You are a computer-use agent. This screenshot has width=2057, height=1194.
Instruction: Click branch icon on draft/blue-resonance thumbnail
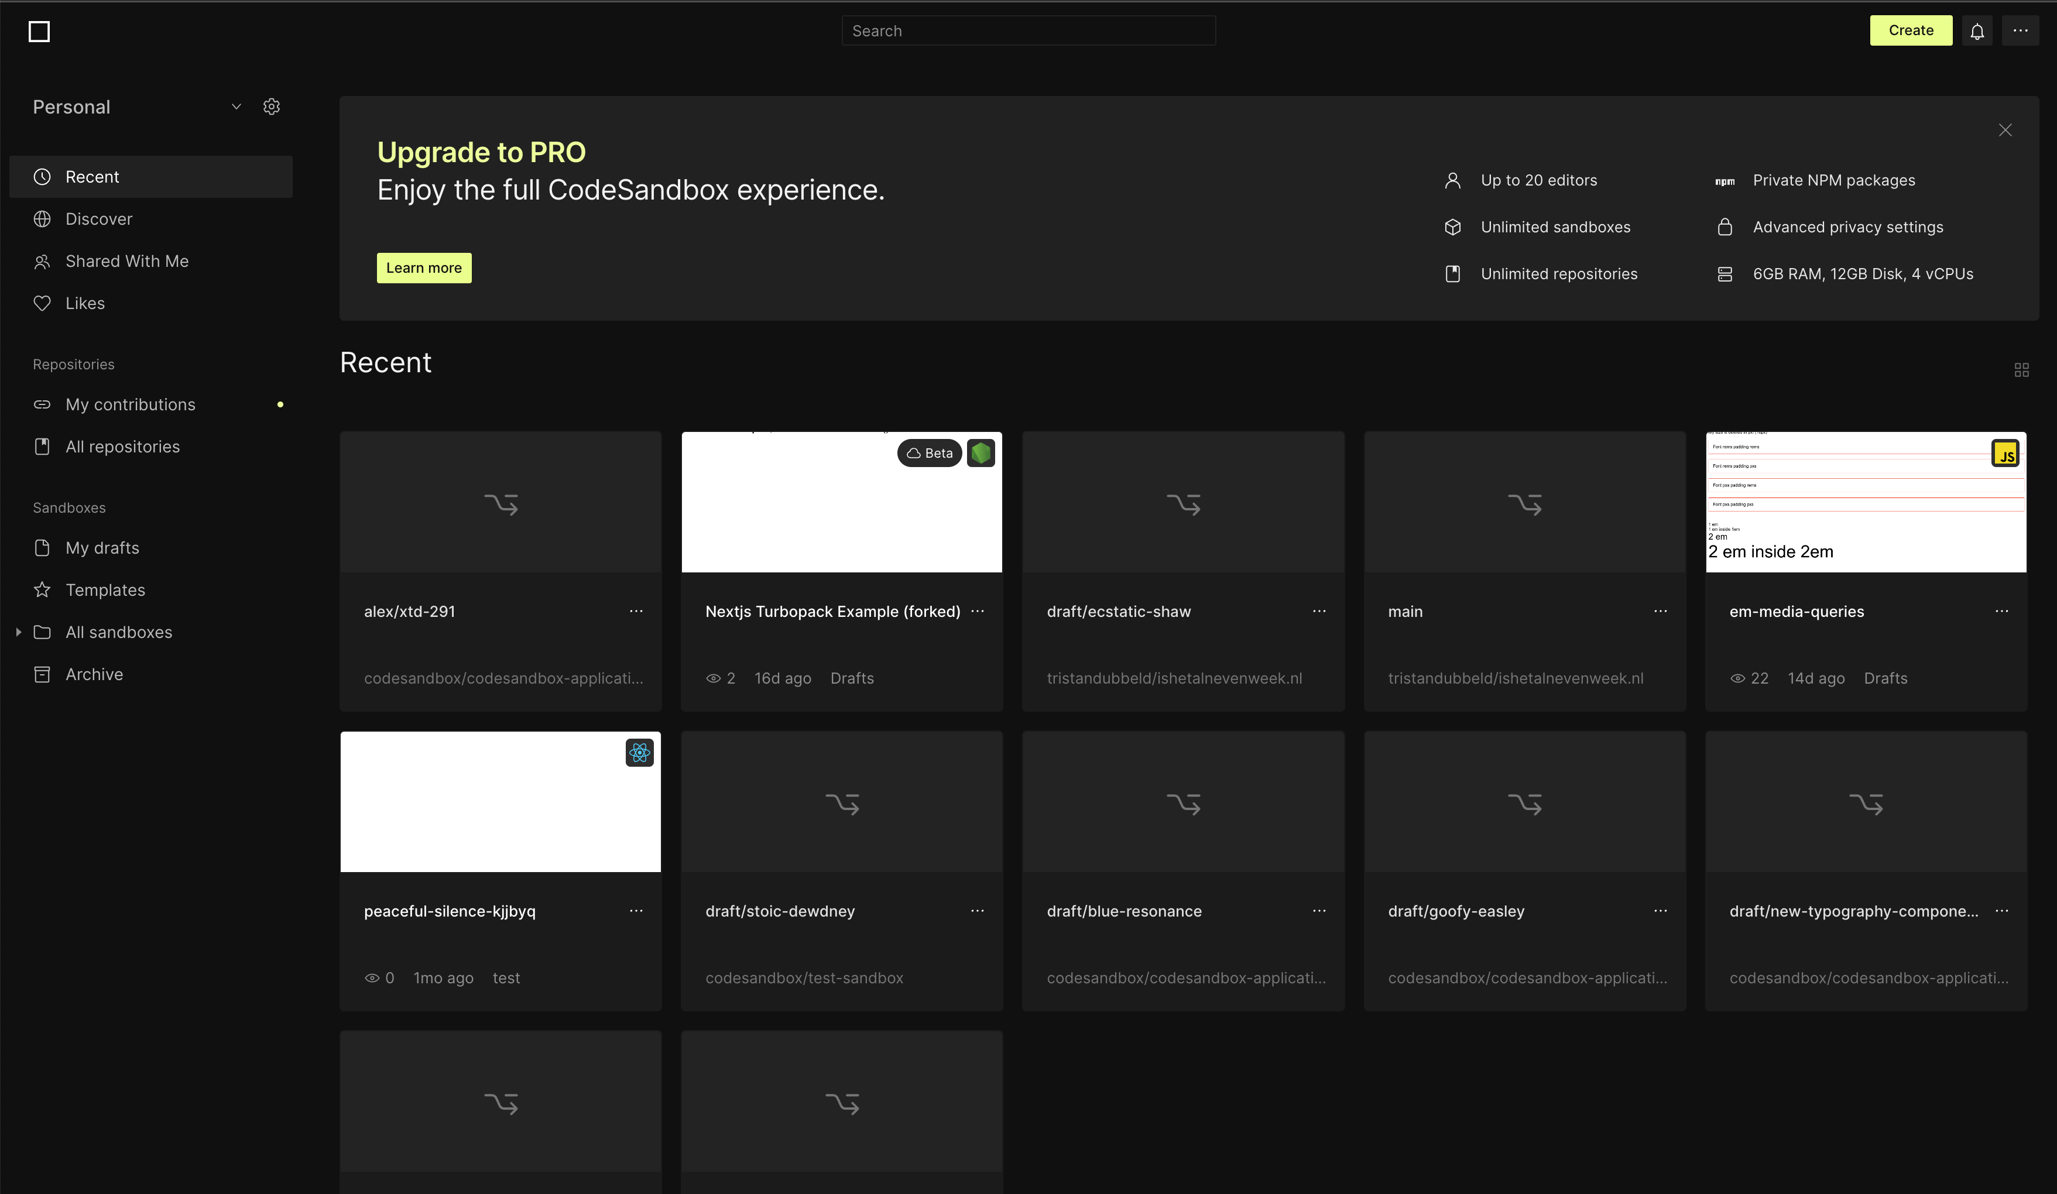point(1184,804)
